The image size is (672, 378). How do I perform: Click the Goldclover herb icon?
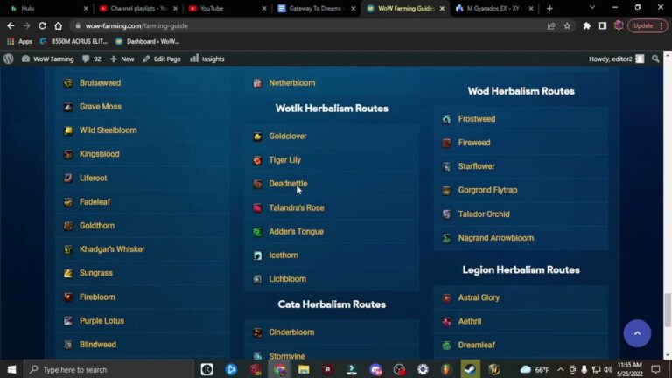tap(257, 136)
